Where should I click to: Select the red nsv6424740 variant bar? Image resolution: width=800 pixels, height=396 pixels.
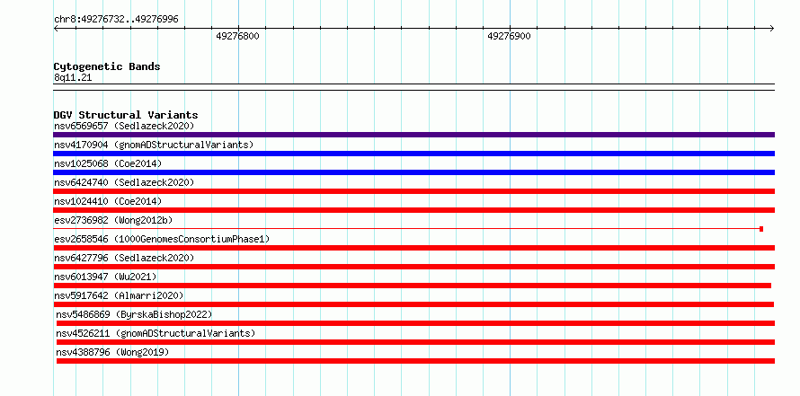(x=413, y=191)
